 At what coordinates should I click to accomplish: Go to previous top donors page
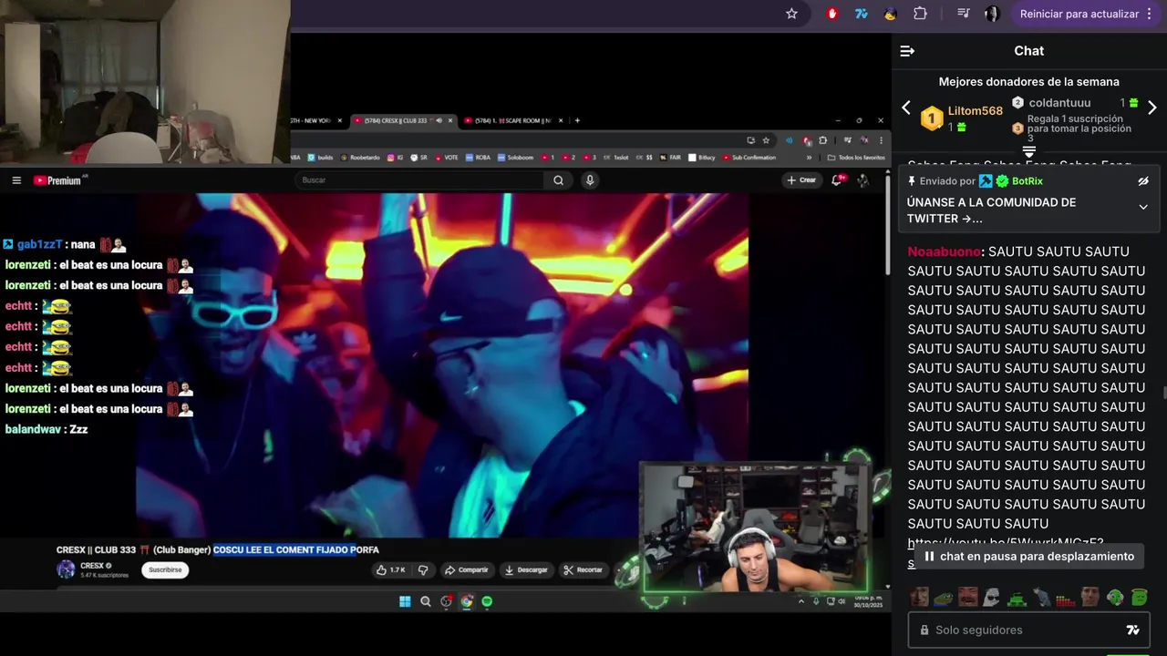(x=906, y=108)
